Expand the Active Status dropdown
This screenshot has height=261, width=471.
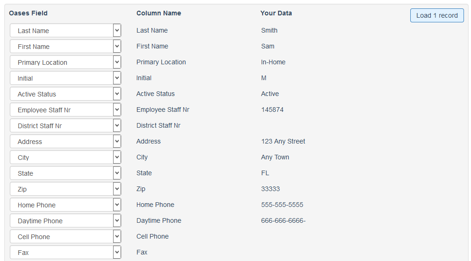pos(65,94)
